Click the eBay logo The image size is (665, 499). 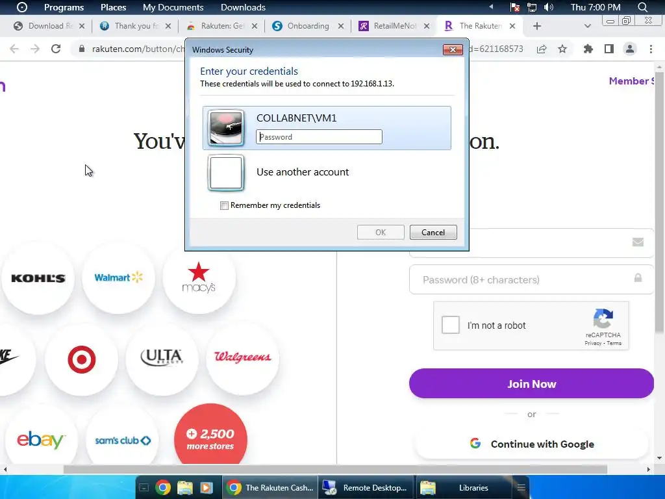pos(41,440)
